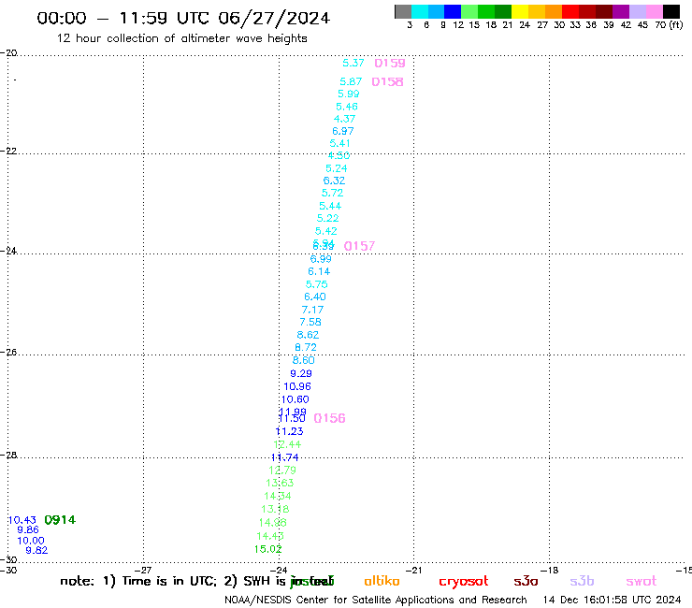Image resolution: width=692 pixels, height=608 pixels.
Task: Click the -27 longitude axis label
Action: [x=143, y=570]
